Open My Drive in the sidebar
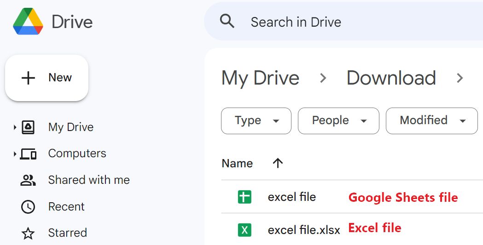483x245 pixels. click(x=71, y=127)
